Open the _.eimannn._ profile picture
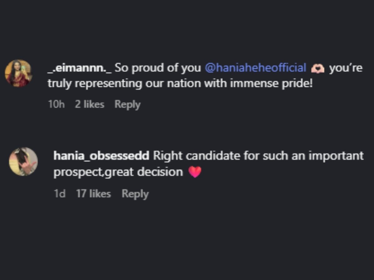Screen dimensions: 374x280 pos(18,73)
